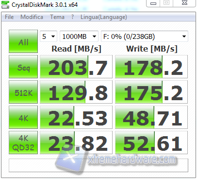Click the 4K QD32 read result 23.82
The image size is (197, 179).
click(x=76, y=143)
